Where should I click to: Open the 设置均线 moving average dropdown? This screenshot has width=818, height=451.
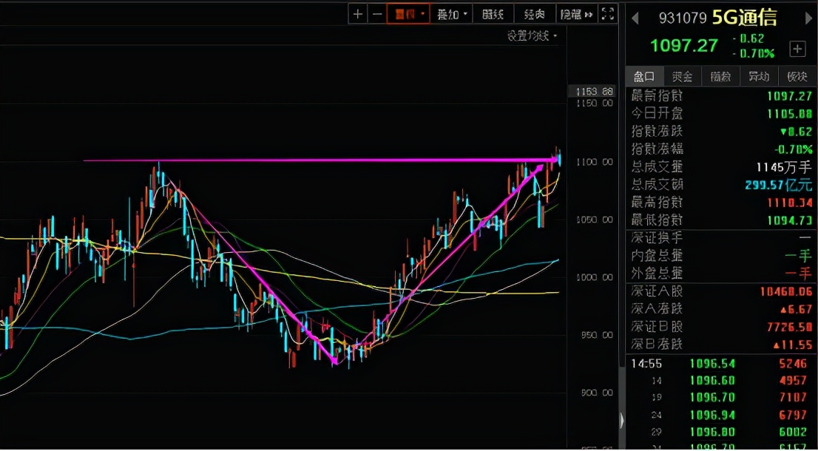click(532, 35)
